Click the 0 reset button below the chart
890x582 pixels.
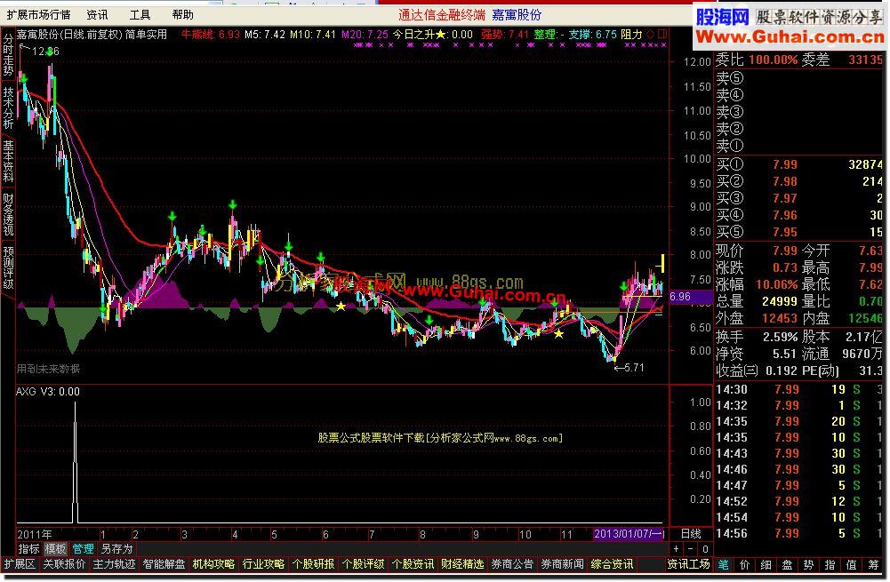coord(705,549)
